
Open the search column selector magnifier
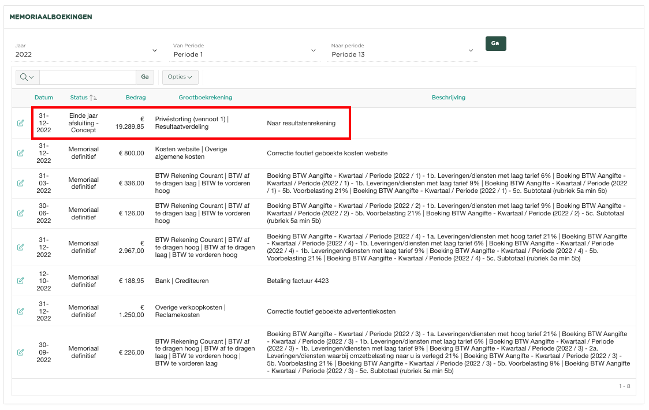coord(27,77)
